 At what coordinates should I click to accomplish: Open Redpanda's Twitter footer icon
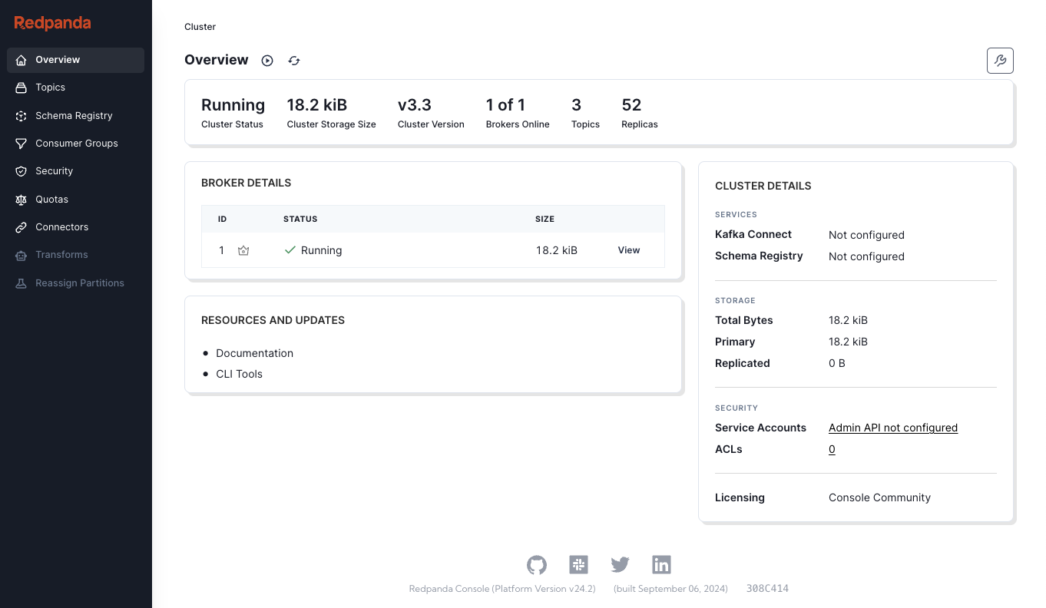pyautogui.click(x=620, y=564)
